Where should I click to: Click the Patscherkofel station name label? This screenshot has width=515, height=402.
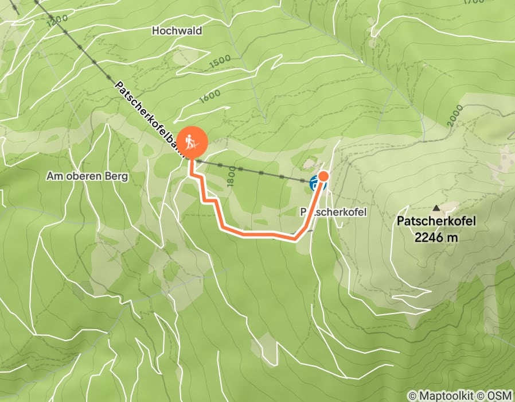333,212
